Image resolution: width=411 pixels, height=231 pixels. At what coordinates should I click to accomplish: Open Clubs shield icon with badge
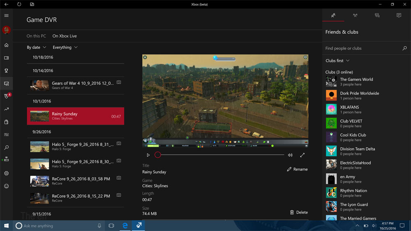tap(7, 96)
